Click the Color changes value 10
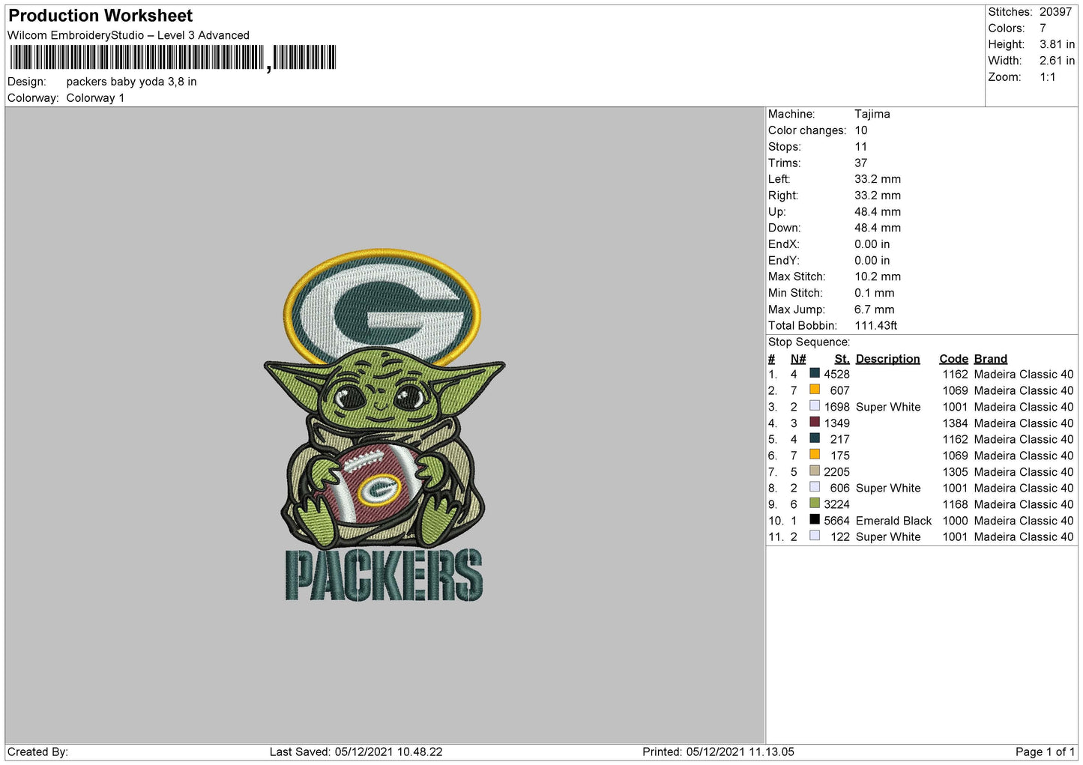The image size is (1083, 765). click(x=861, y=130)
